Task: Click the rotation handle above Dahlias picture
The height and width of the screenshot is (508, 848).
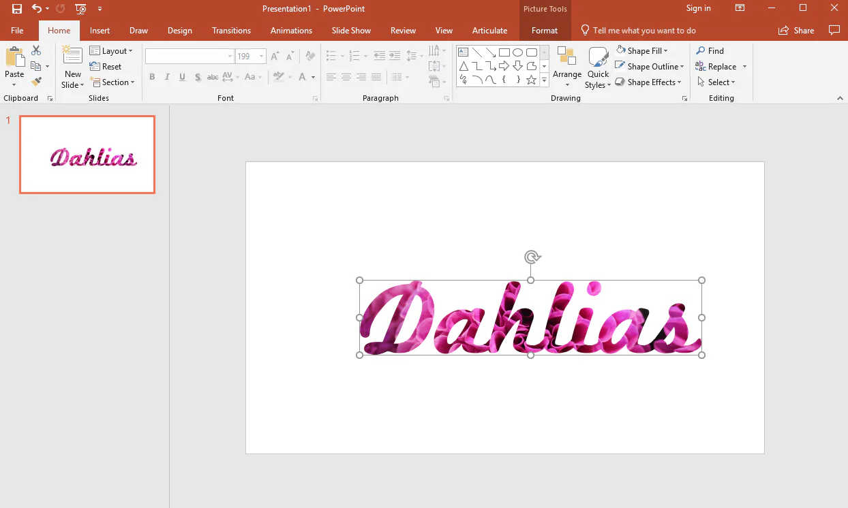Action: [532, 257]
